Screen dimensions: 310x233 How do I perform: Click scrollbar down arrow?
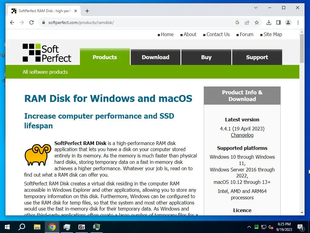tap(302, 213)
